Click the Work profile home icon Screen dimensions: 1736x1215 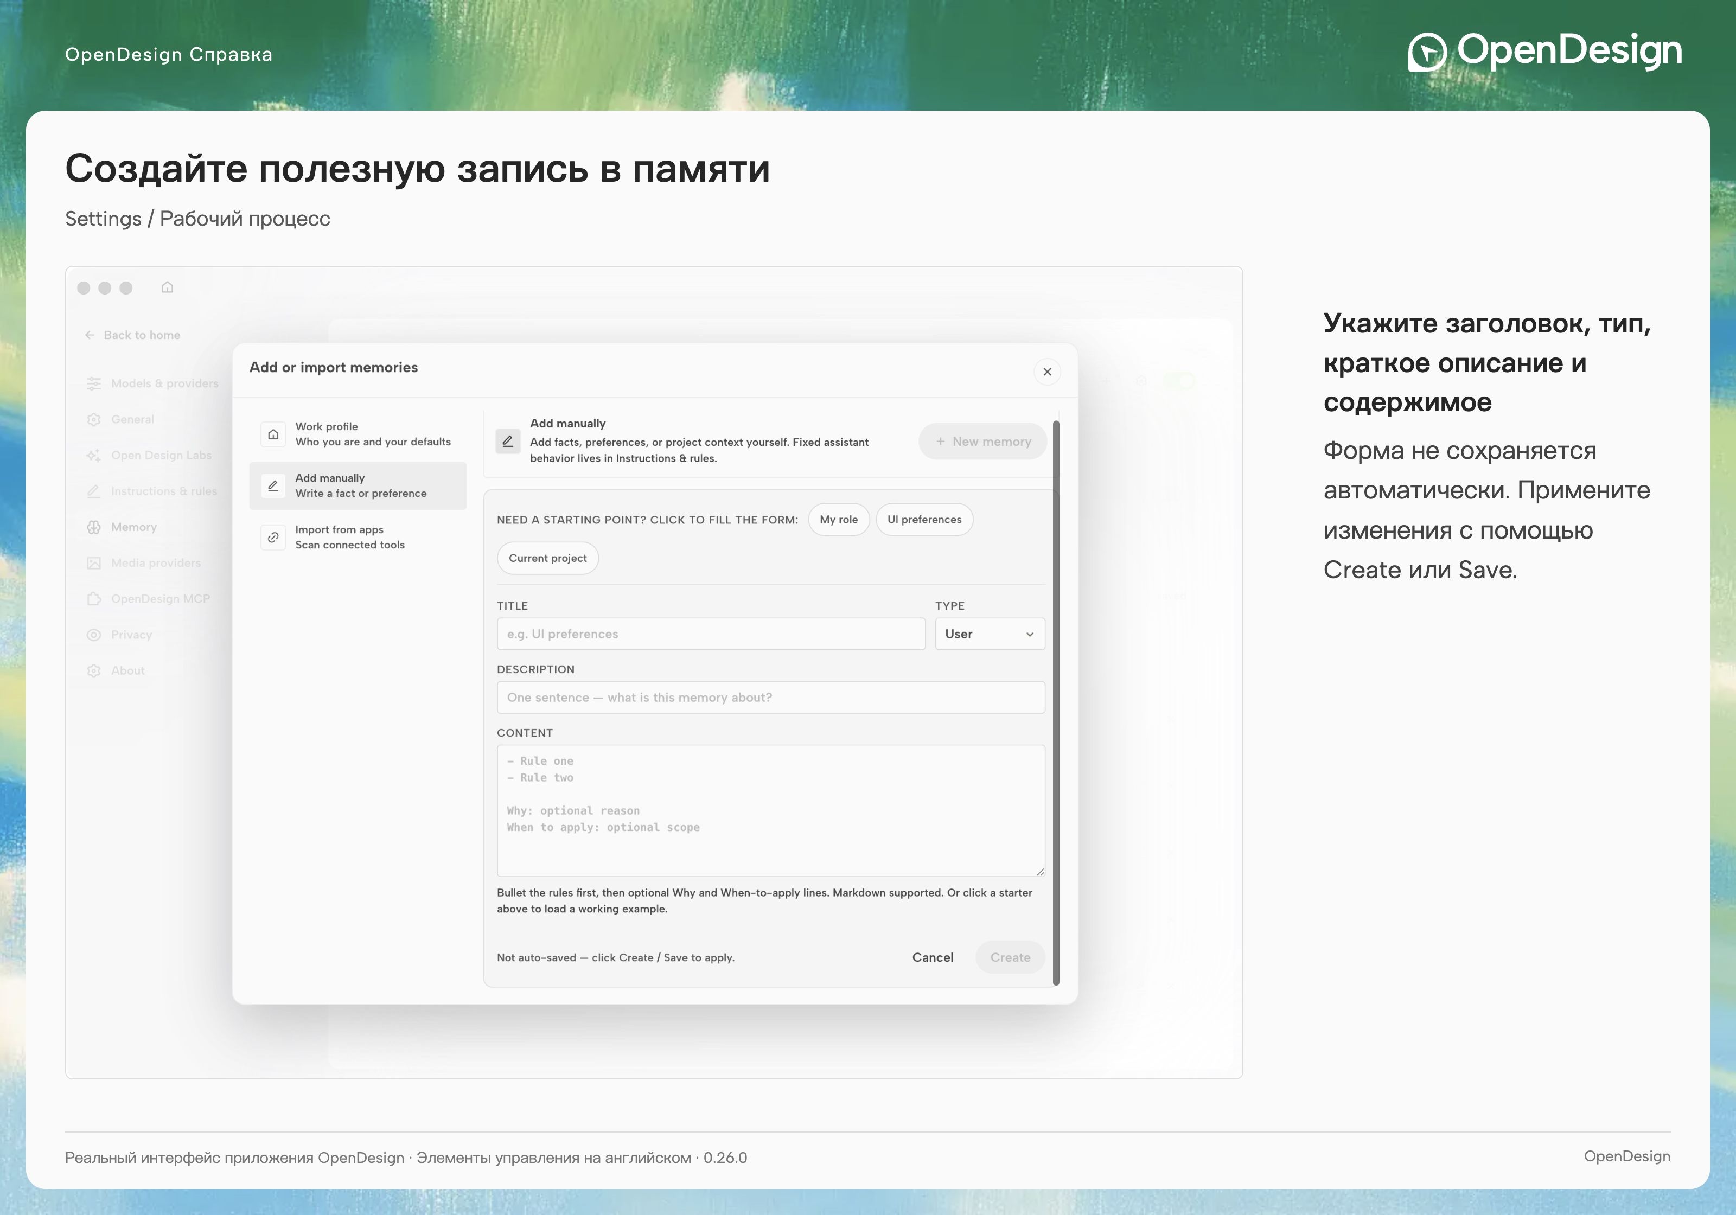coord(273,434)
